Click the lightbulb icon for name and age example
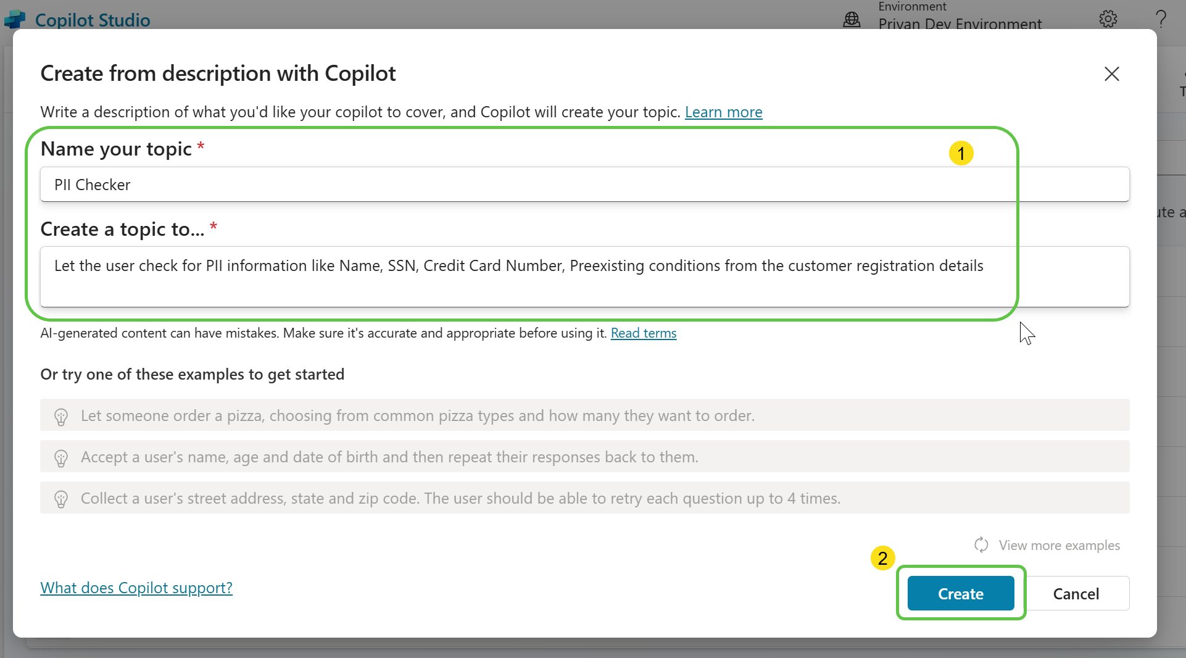Image resolution: width=1186 pixels, height=658 pixels. pos(61,458)
